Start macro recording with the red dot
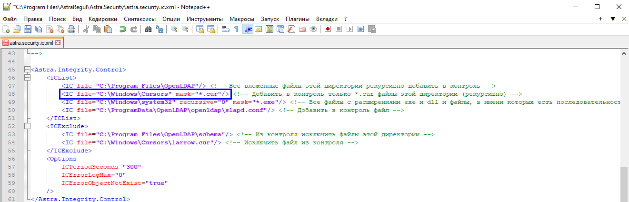Screen dimensions: 629x202 [x=328, y=29]
